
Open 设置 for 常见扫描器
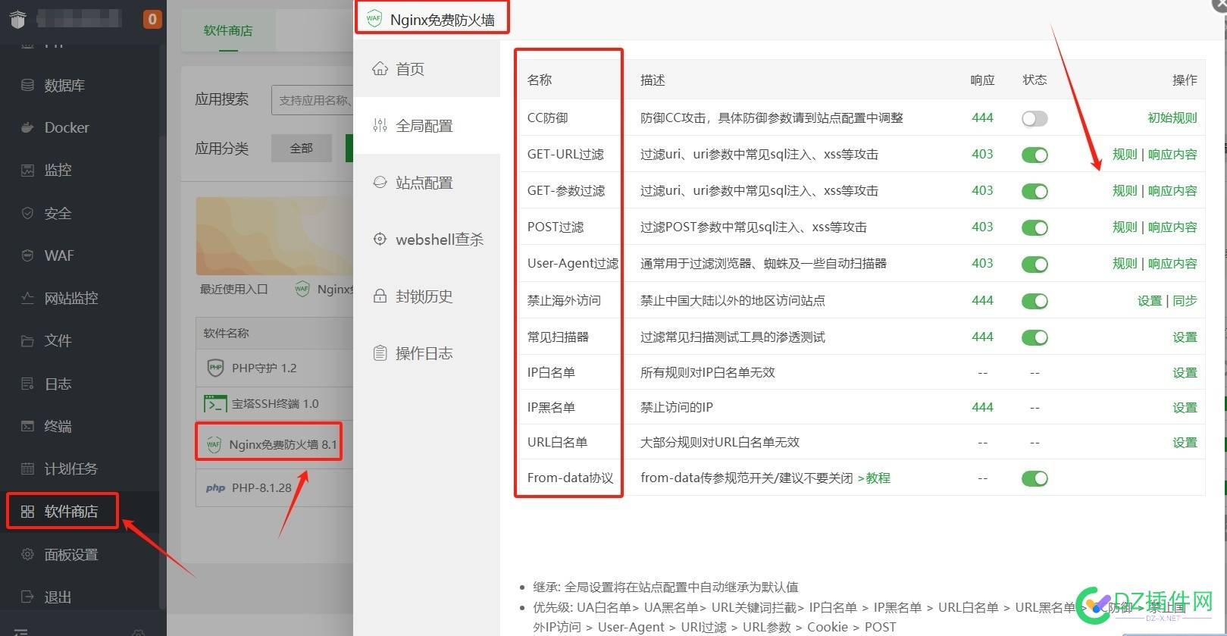pyautogui.click(x=1185, y=337)
